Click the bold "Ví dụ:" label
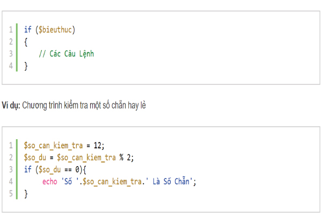The image size is (322, 215). click(x=10, y=106)
